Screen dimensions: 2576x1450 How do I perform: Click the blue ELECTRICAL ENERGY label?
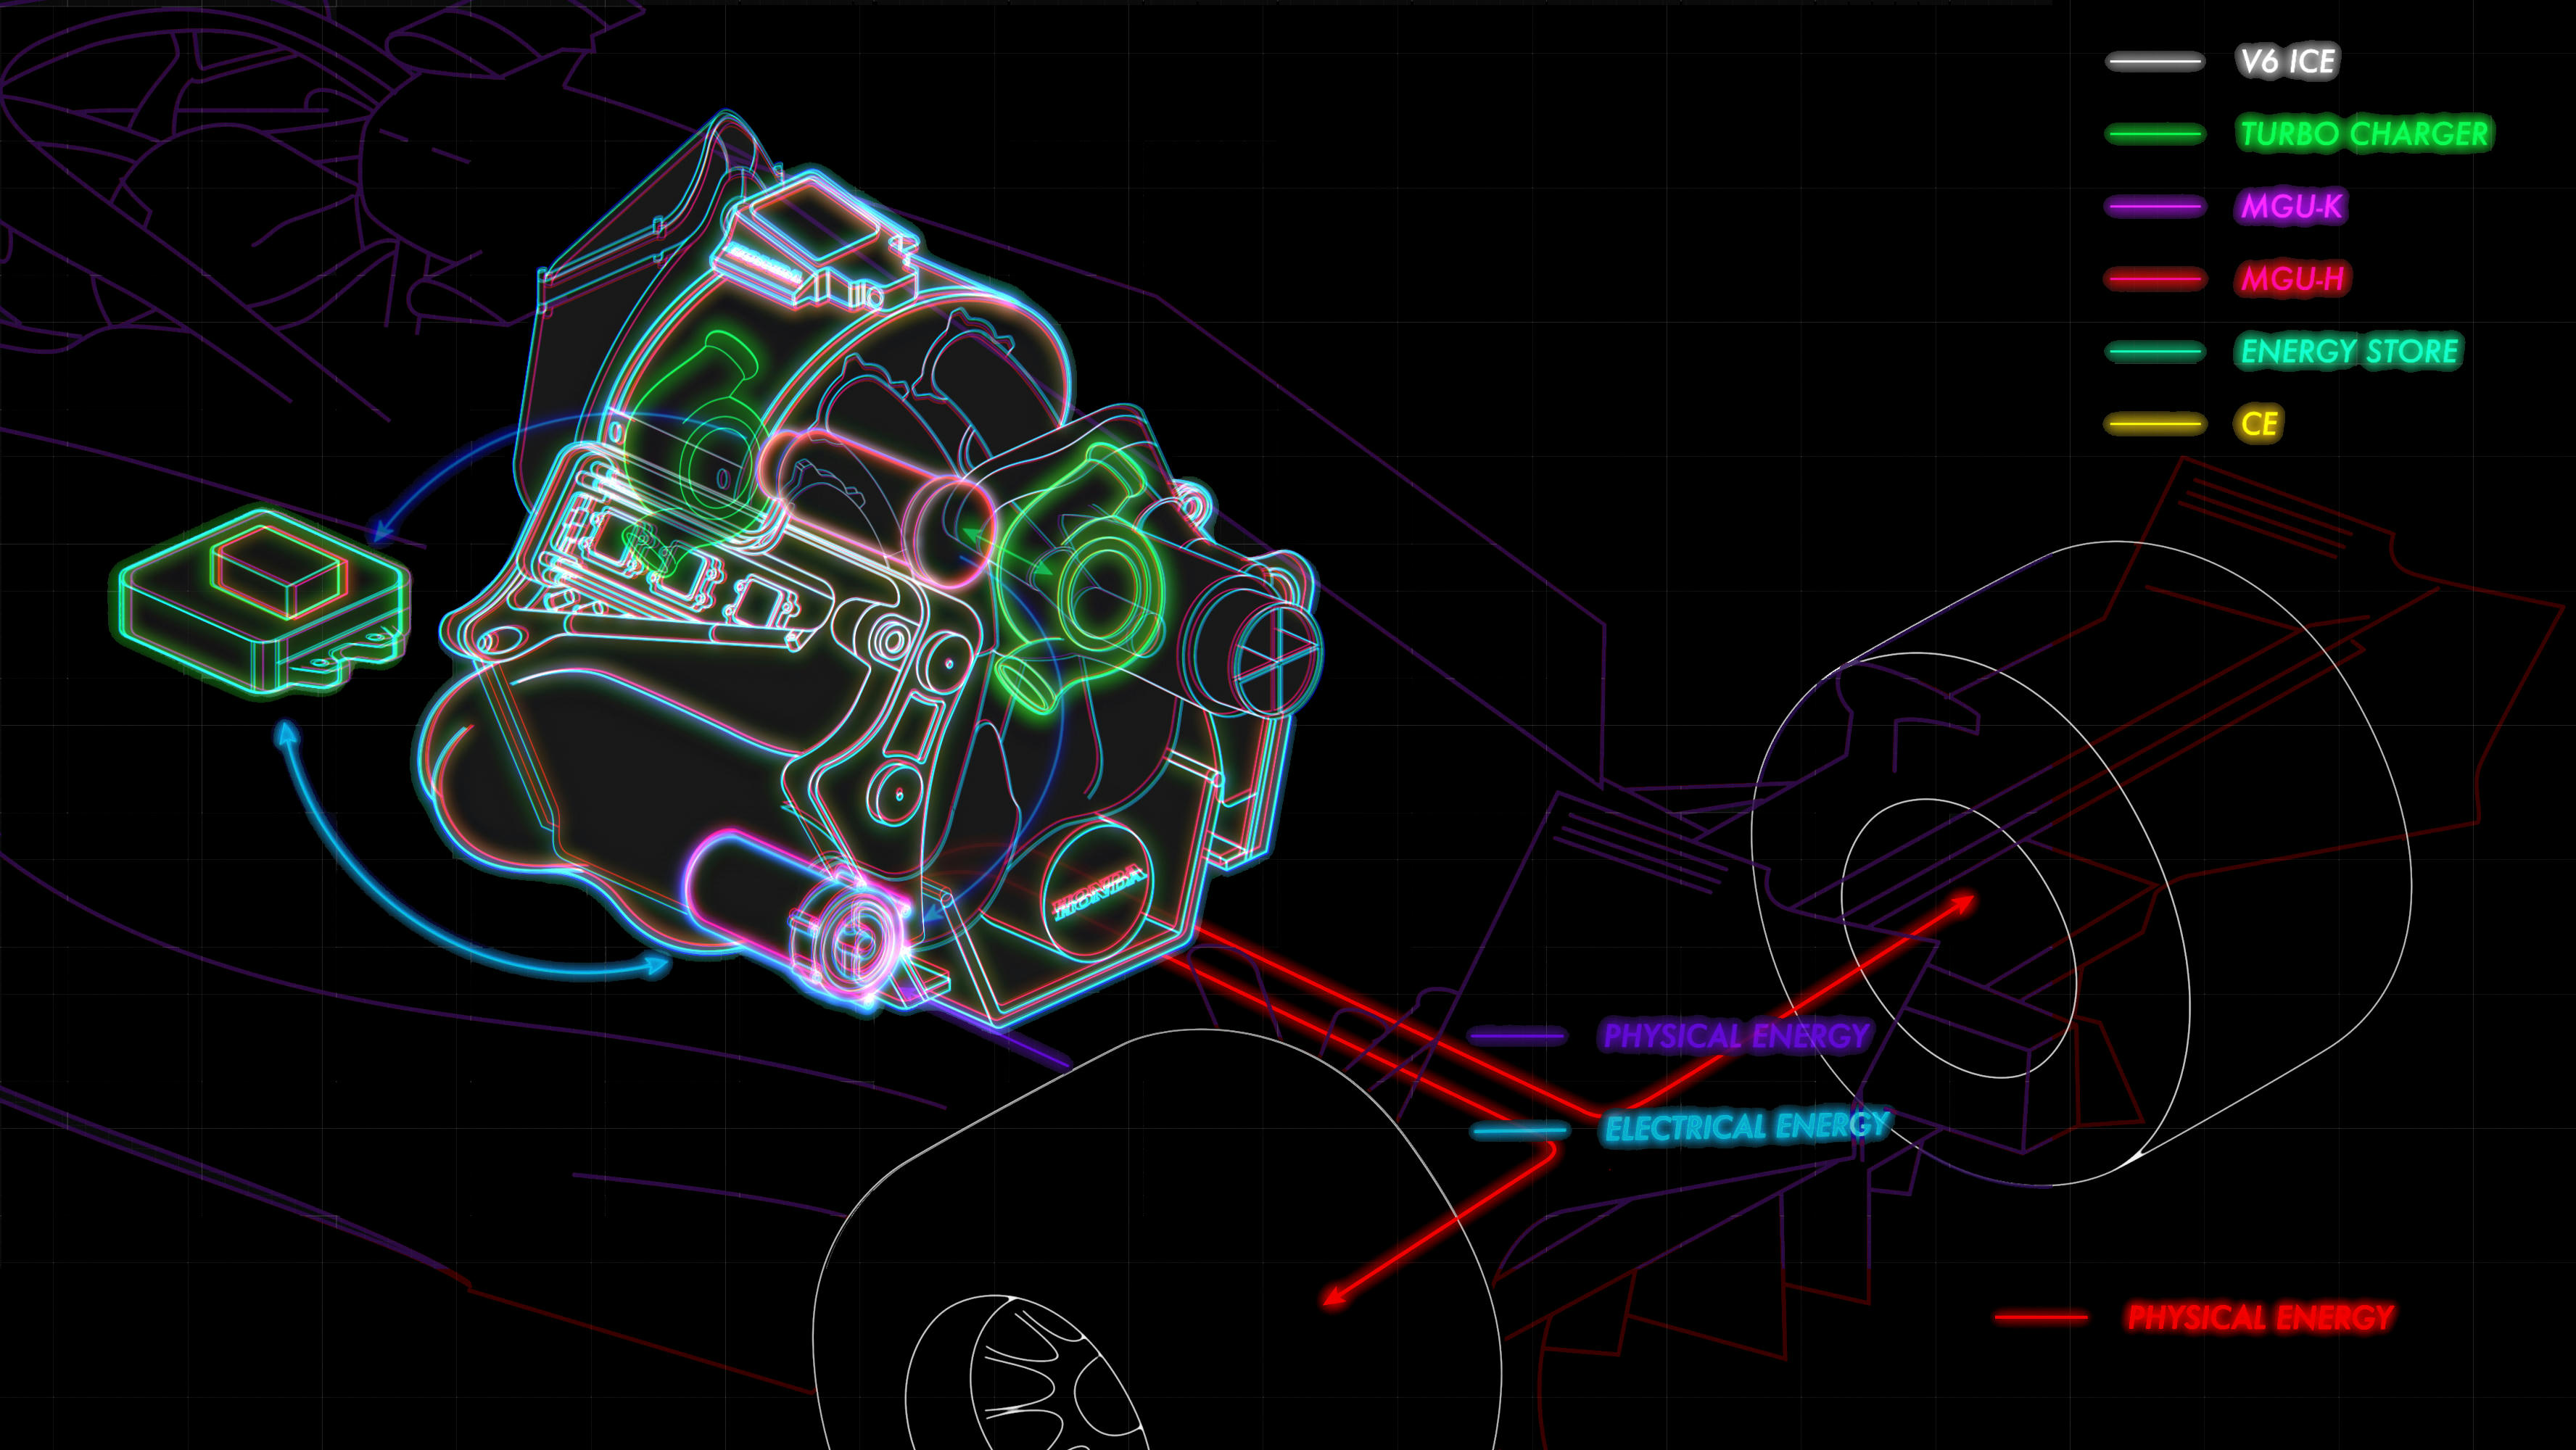tap(1746, 1128)
